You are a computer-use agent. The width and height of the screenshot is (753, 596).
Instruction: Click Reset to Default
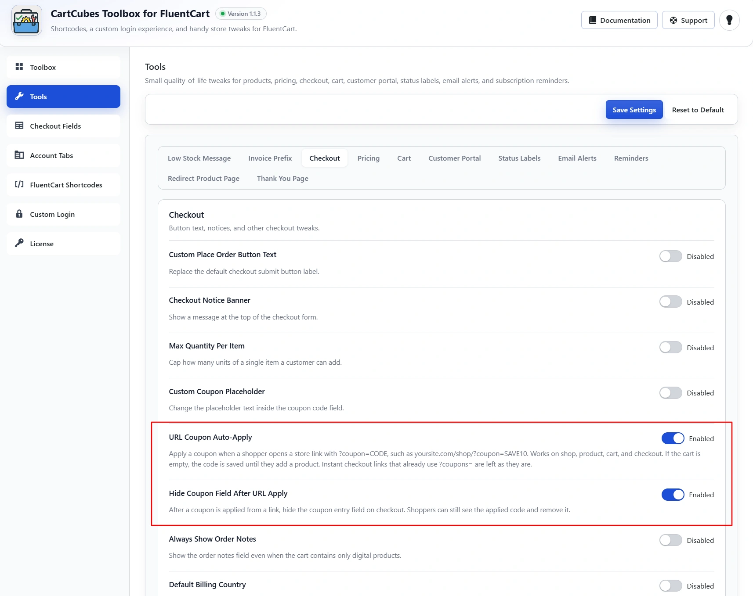(x=698, y=110)
